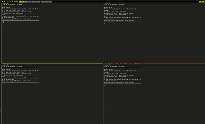Switch to the premium tab

coord(28,2)
